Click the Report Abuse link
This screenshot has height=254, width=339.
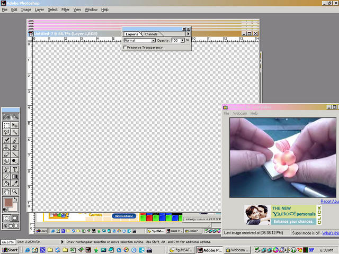tap(329, 201)
